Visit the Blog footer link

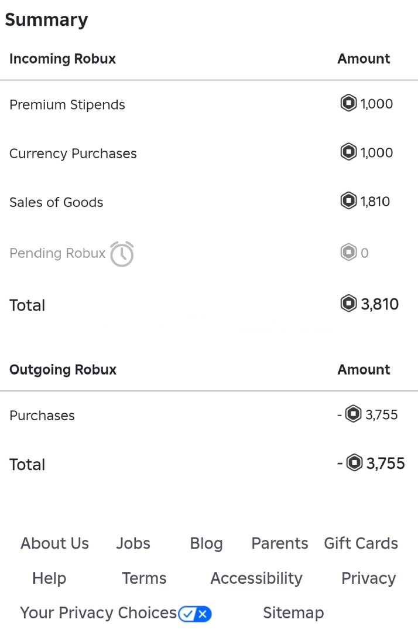click(206, 543)
